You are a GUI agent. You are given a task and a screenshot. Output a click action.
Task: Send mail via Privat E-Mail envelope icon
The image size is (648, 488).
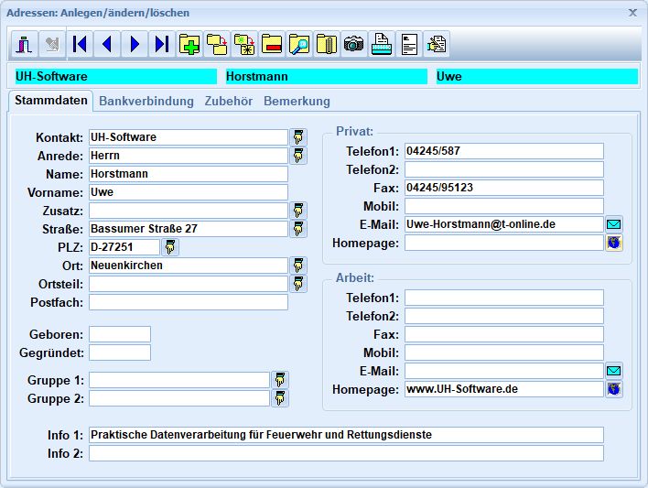614,224
